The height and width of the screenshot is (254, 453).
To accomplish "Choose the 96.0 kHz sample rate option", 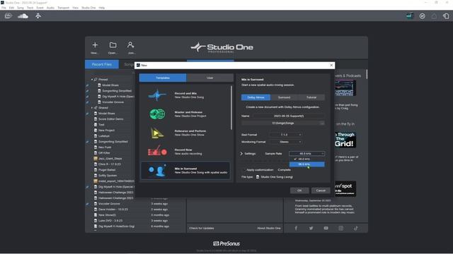I will (306, 164).
